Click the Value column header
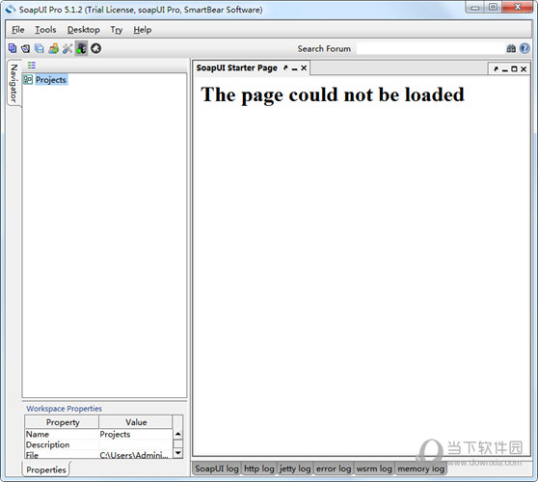 pos(136,422)
